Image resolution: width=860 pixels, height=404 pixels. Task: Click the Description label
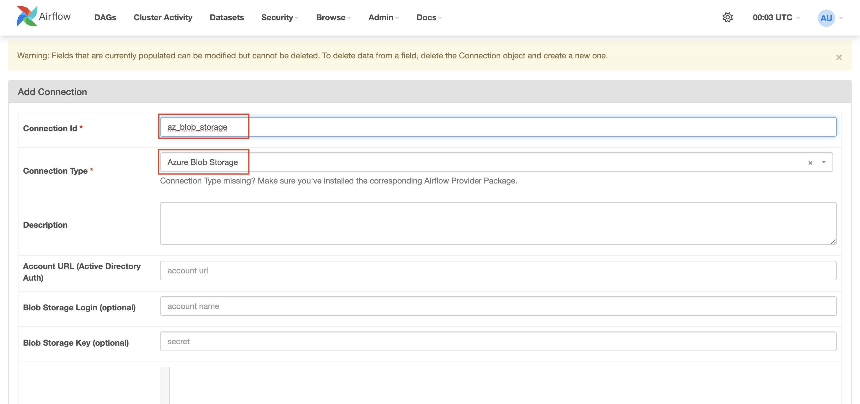(45, 225)
